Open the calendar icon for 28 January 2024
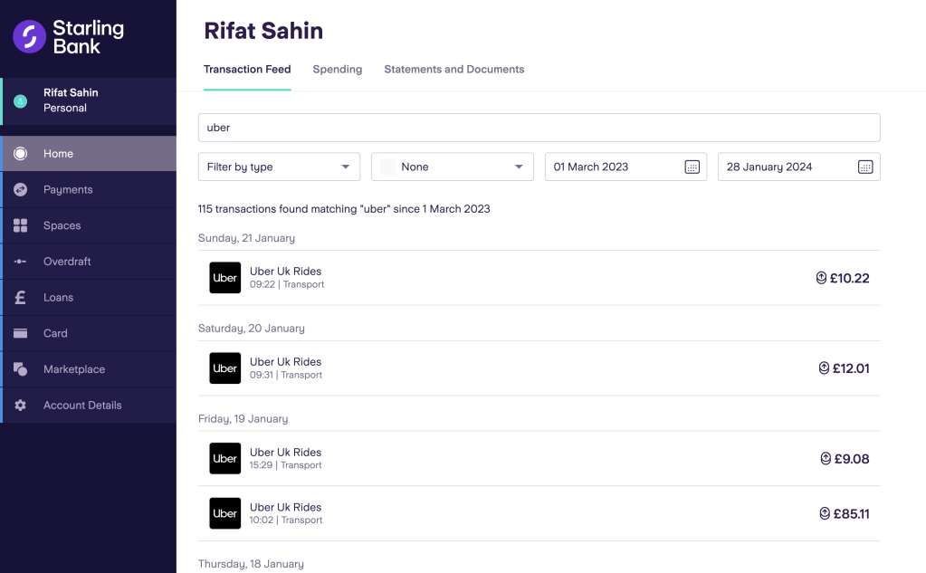Viewport: 926px width, 573px height. (x=865, y=167)
